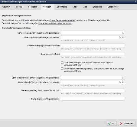Switch to the Ereignisse tab

point(97,7)
